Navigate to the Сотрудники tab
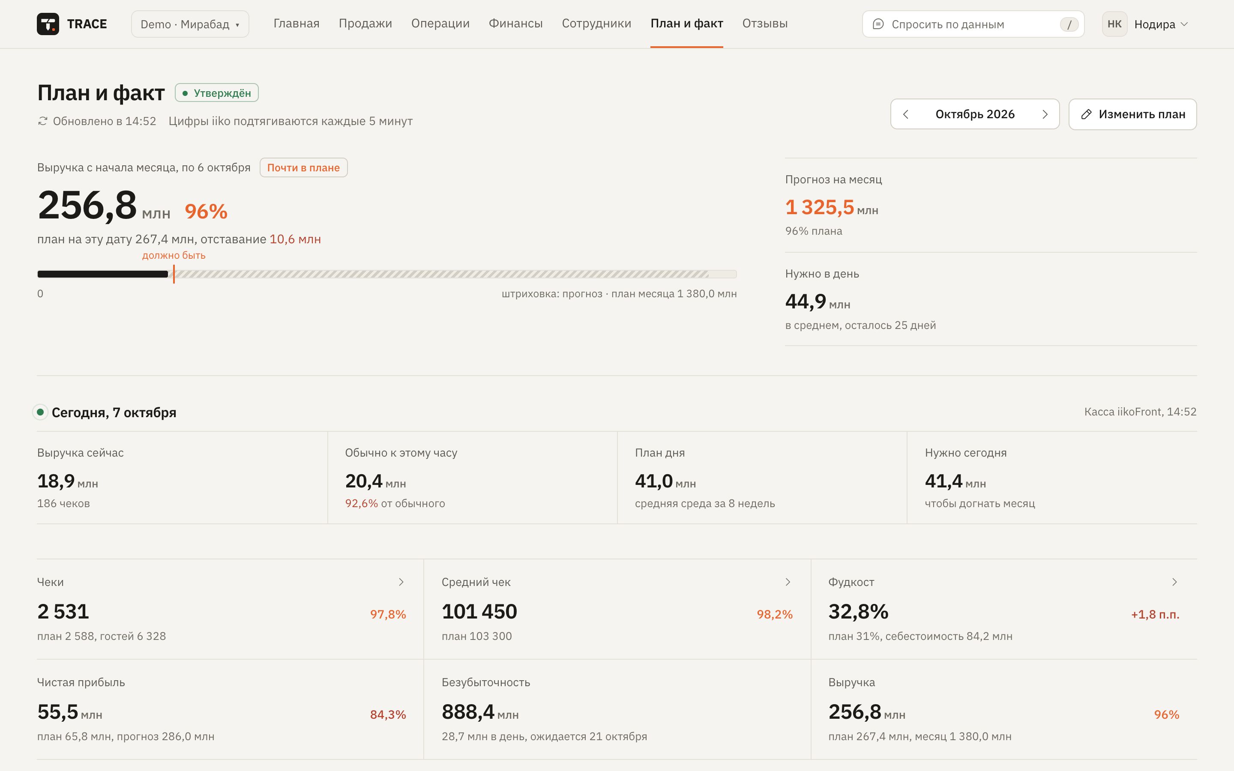 (x=596, y=24)
